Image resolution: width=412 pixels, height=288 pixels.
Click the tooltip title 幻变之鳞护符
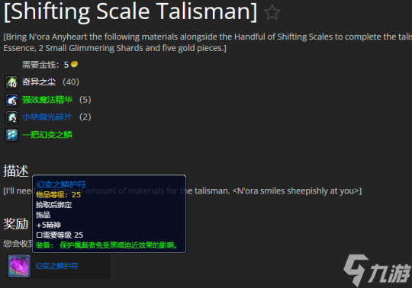pyautogui.click(x=61, y=184)
